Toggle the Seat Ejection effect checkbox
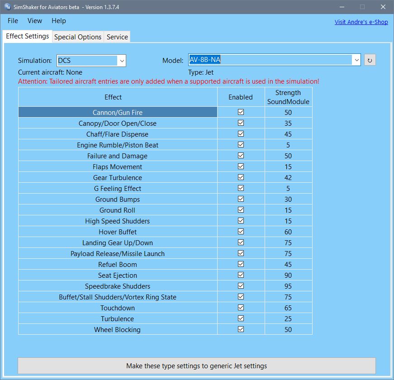The height and width of the screenshot is (380, 394). pyautogui.click(x=241, y=275)
